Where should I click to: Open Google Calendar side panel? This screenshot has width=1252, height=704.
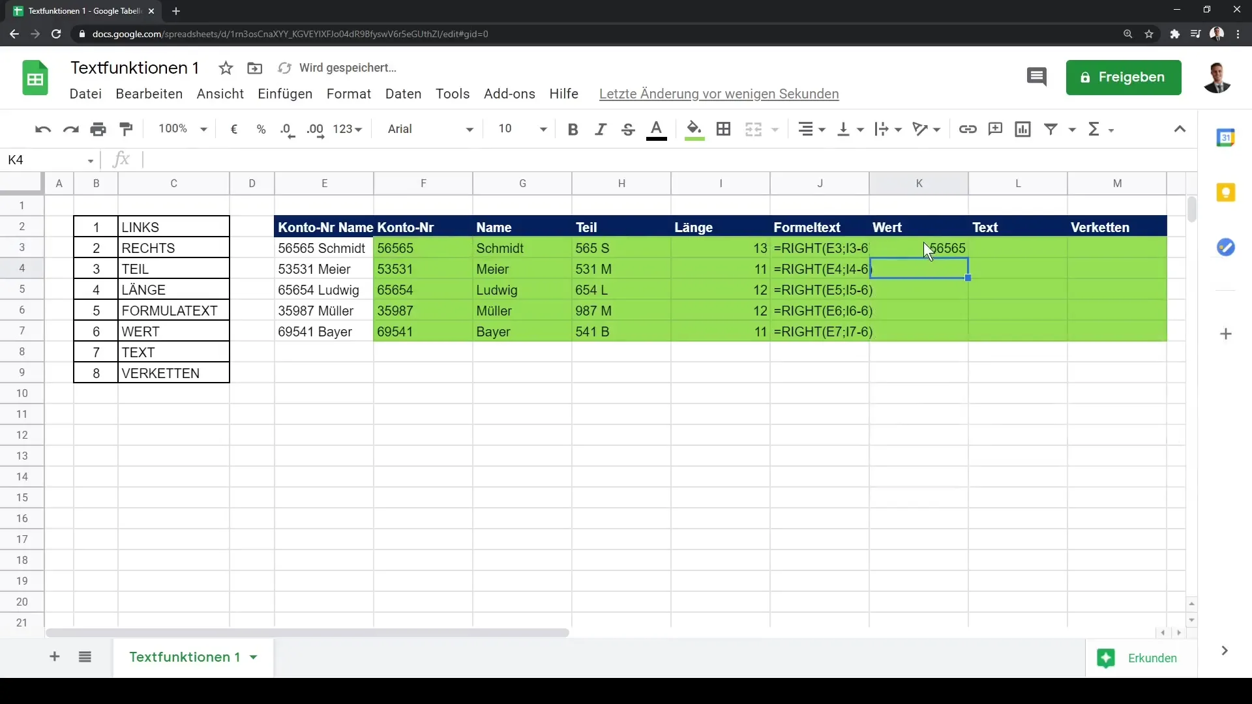click(x=1226, y=138)
